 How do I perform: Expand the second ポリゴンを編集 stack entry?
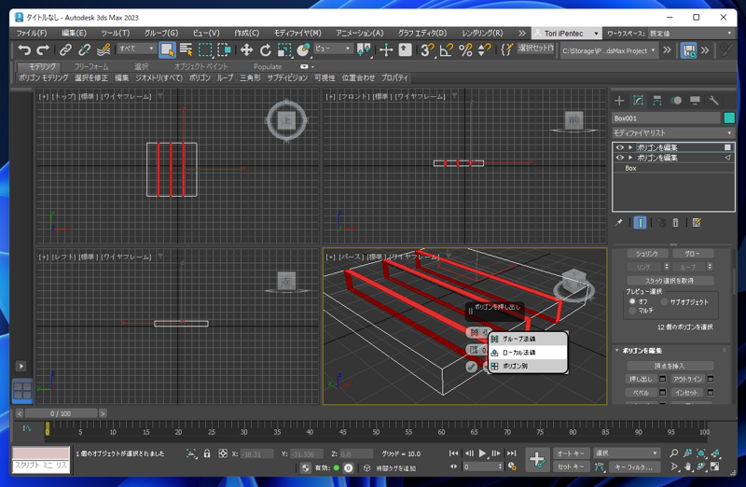(630, 158)
